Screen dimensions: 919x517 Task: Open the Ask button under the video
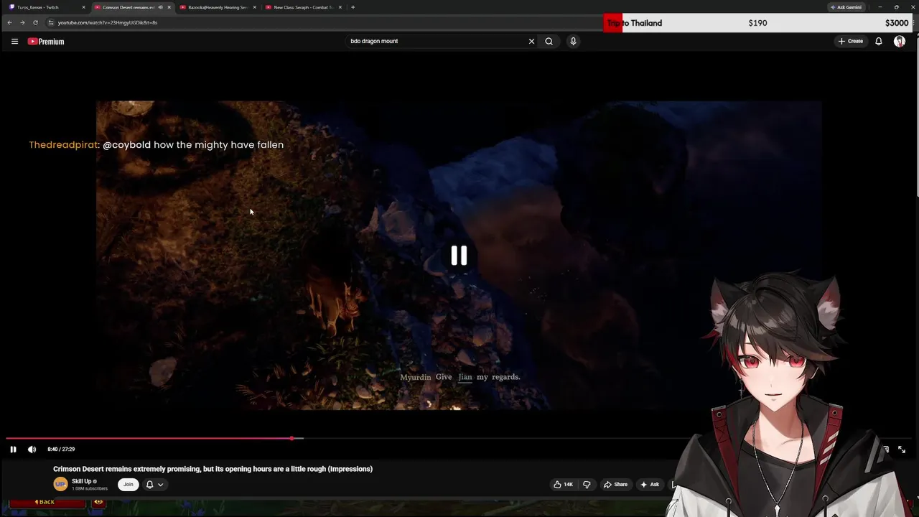click(x=649, y=484)
